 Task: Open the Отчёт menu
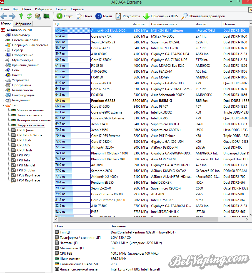(x=27, y=9)
